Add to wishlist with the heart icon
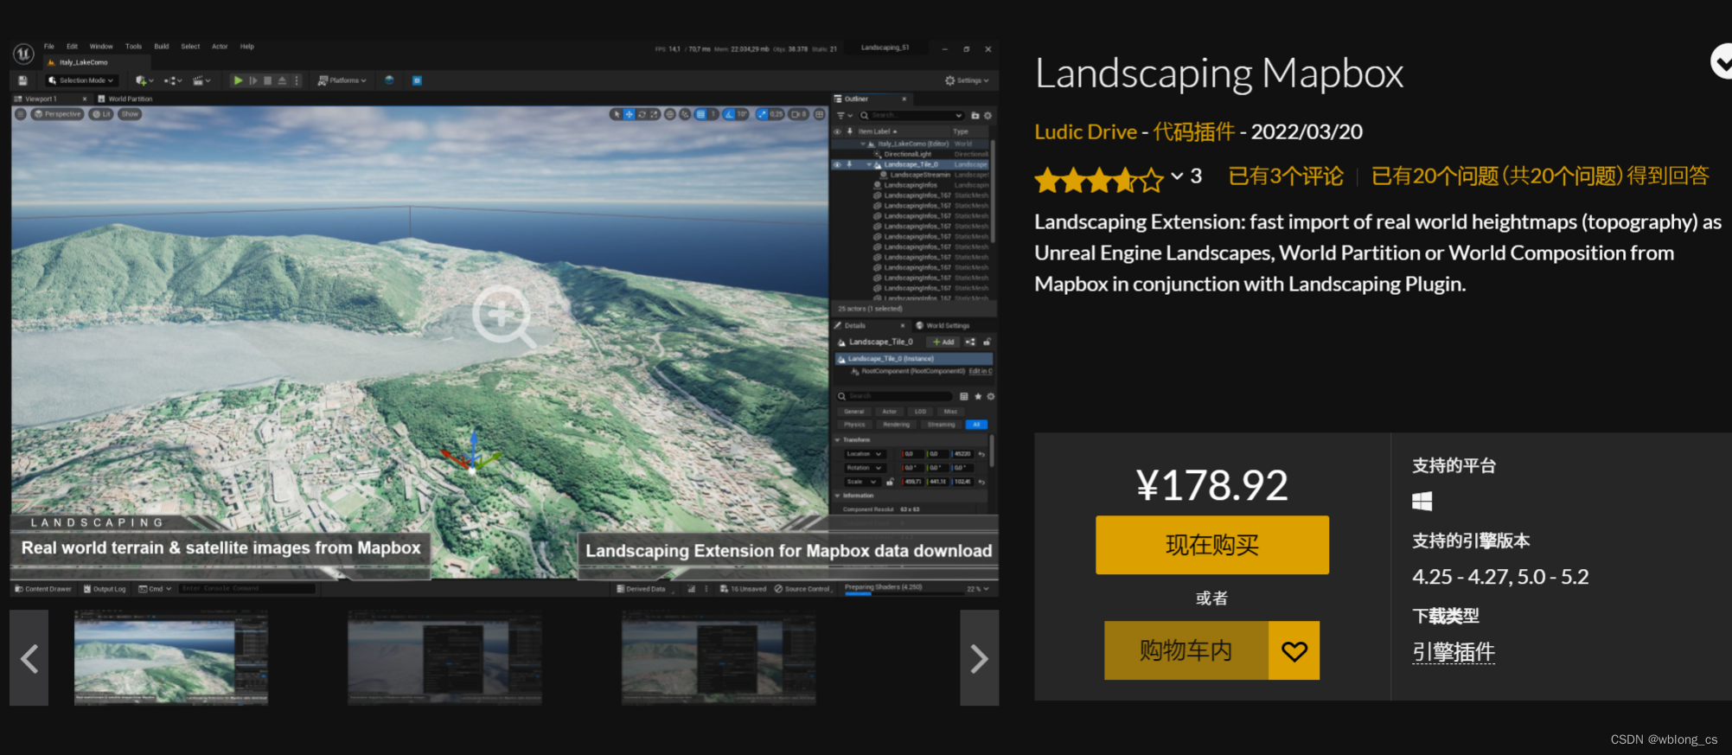 [x=1294, y=650]
